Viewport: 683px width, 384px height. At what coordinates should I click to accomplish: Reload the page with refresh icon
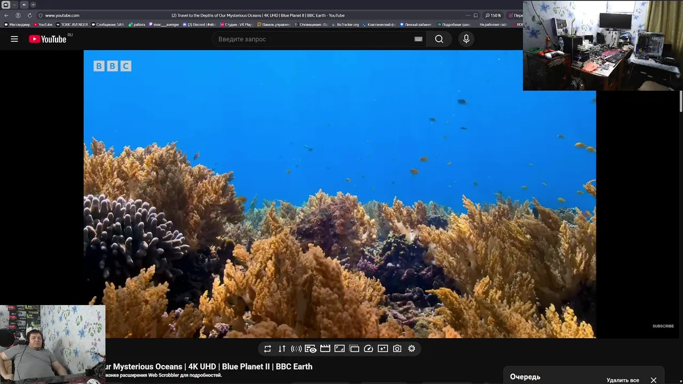coord(29,15)
